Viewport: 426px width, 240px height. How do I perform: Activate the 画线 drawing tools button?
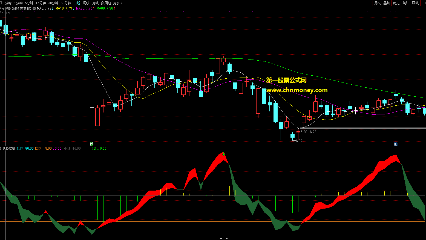pos(416,3)
